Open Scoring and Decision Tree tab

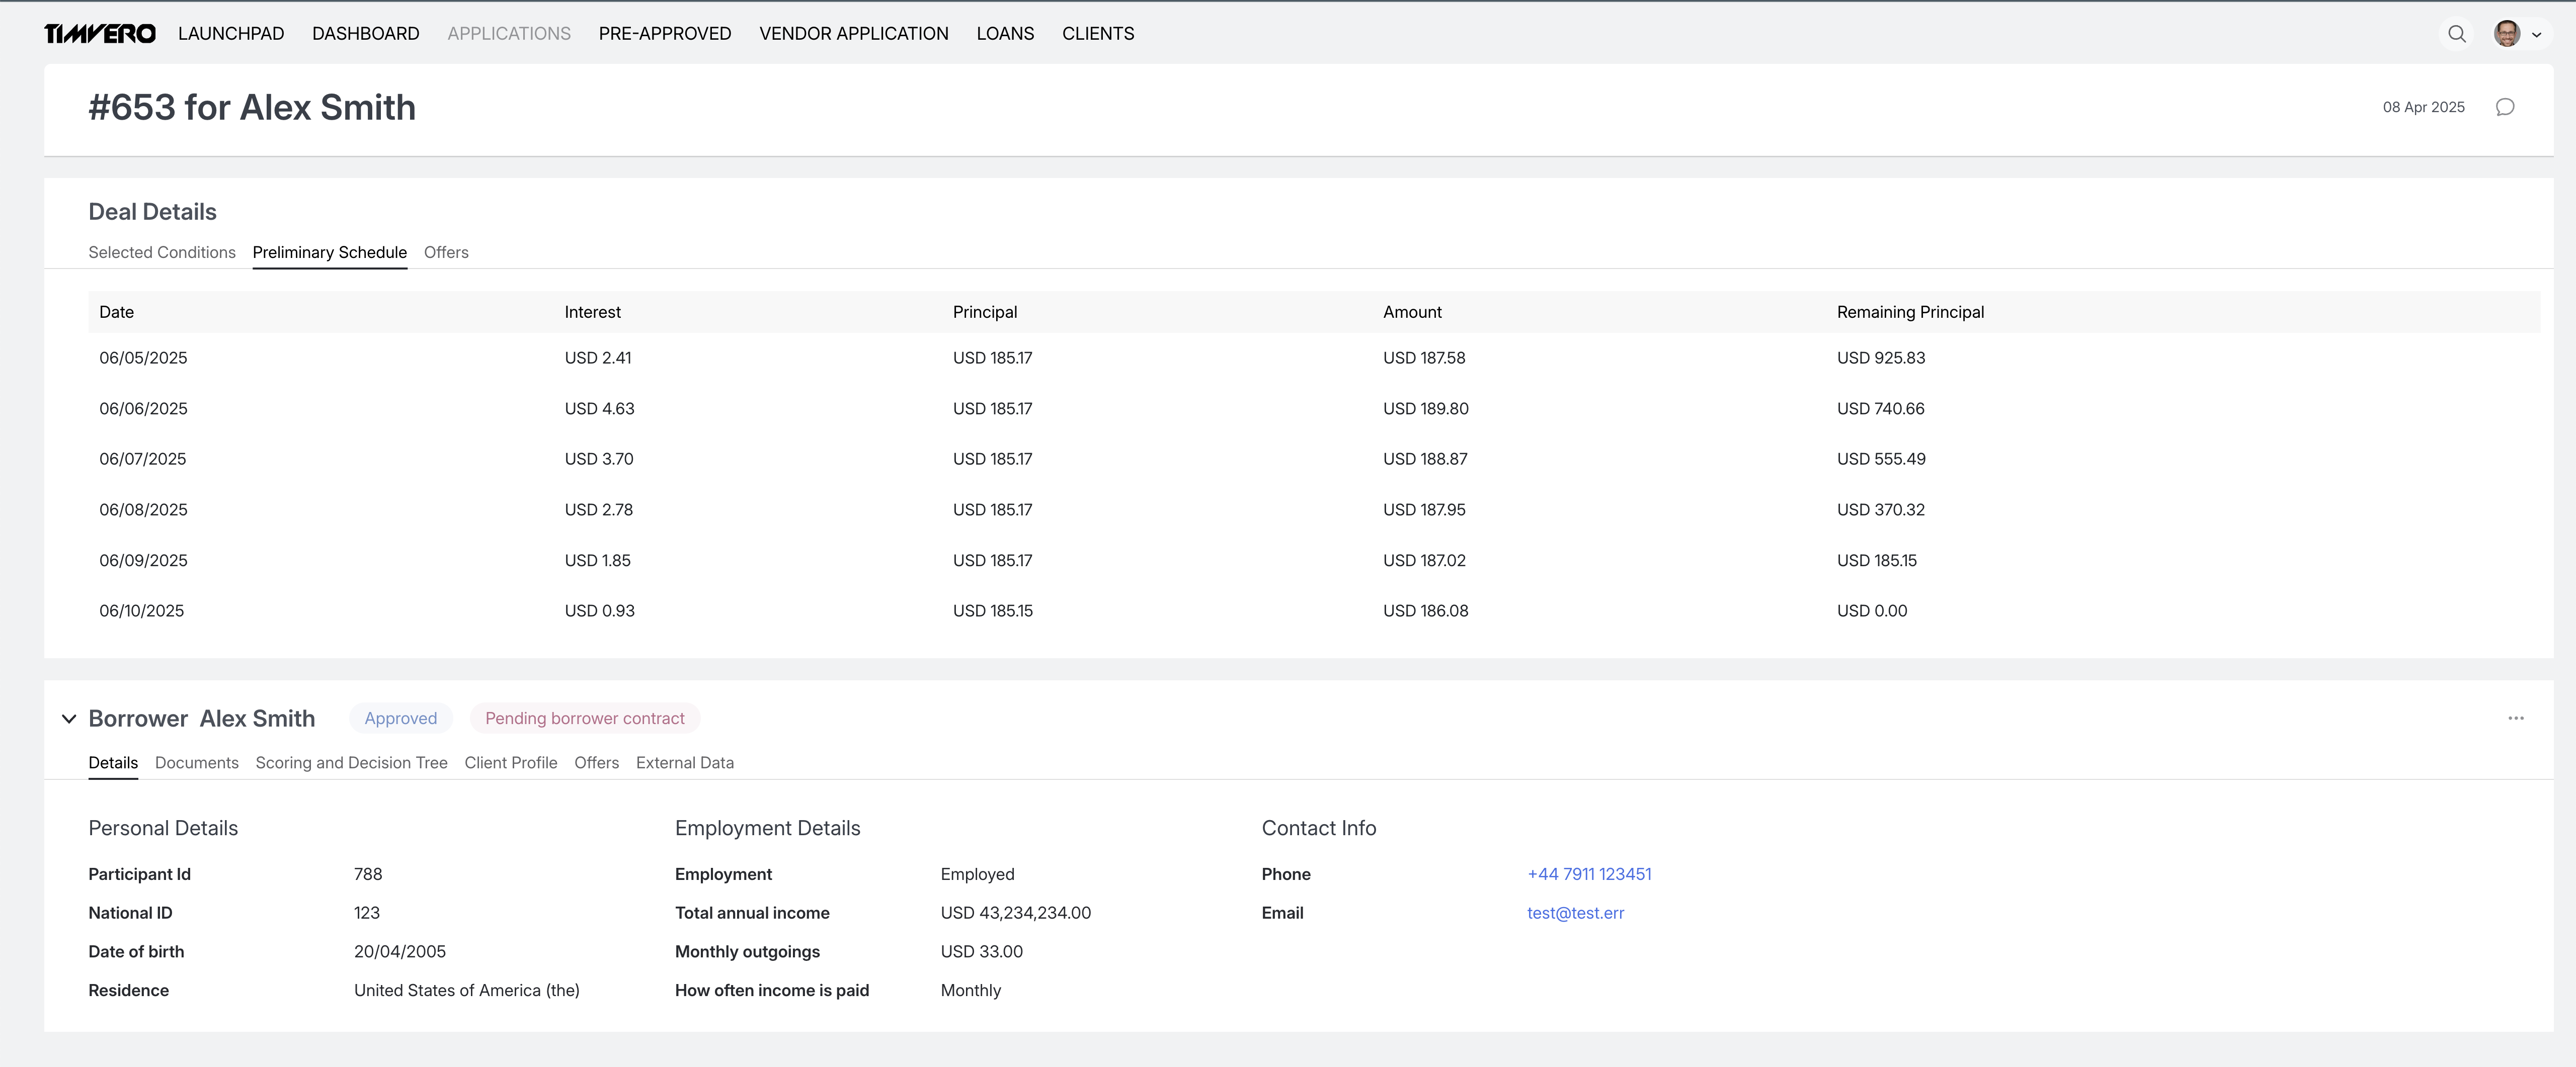tap(351, 762)
